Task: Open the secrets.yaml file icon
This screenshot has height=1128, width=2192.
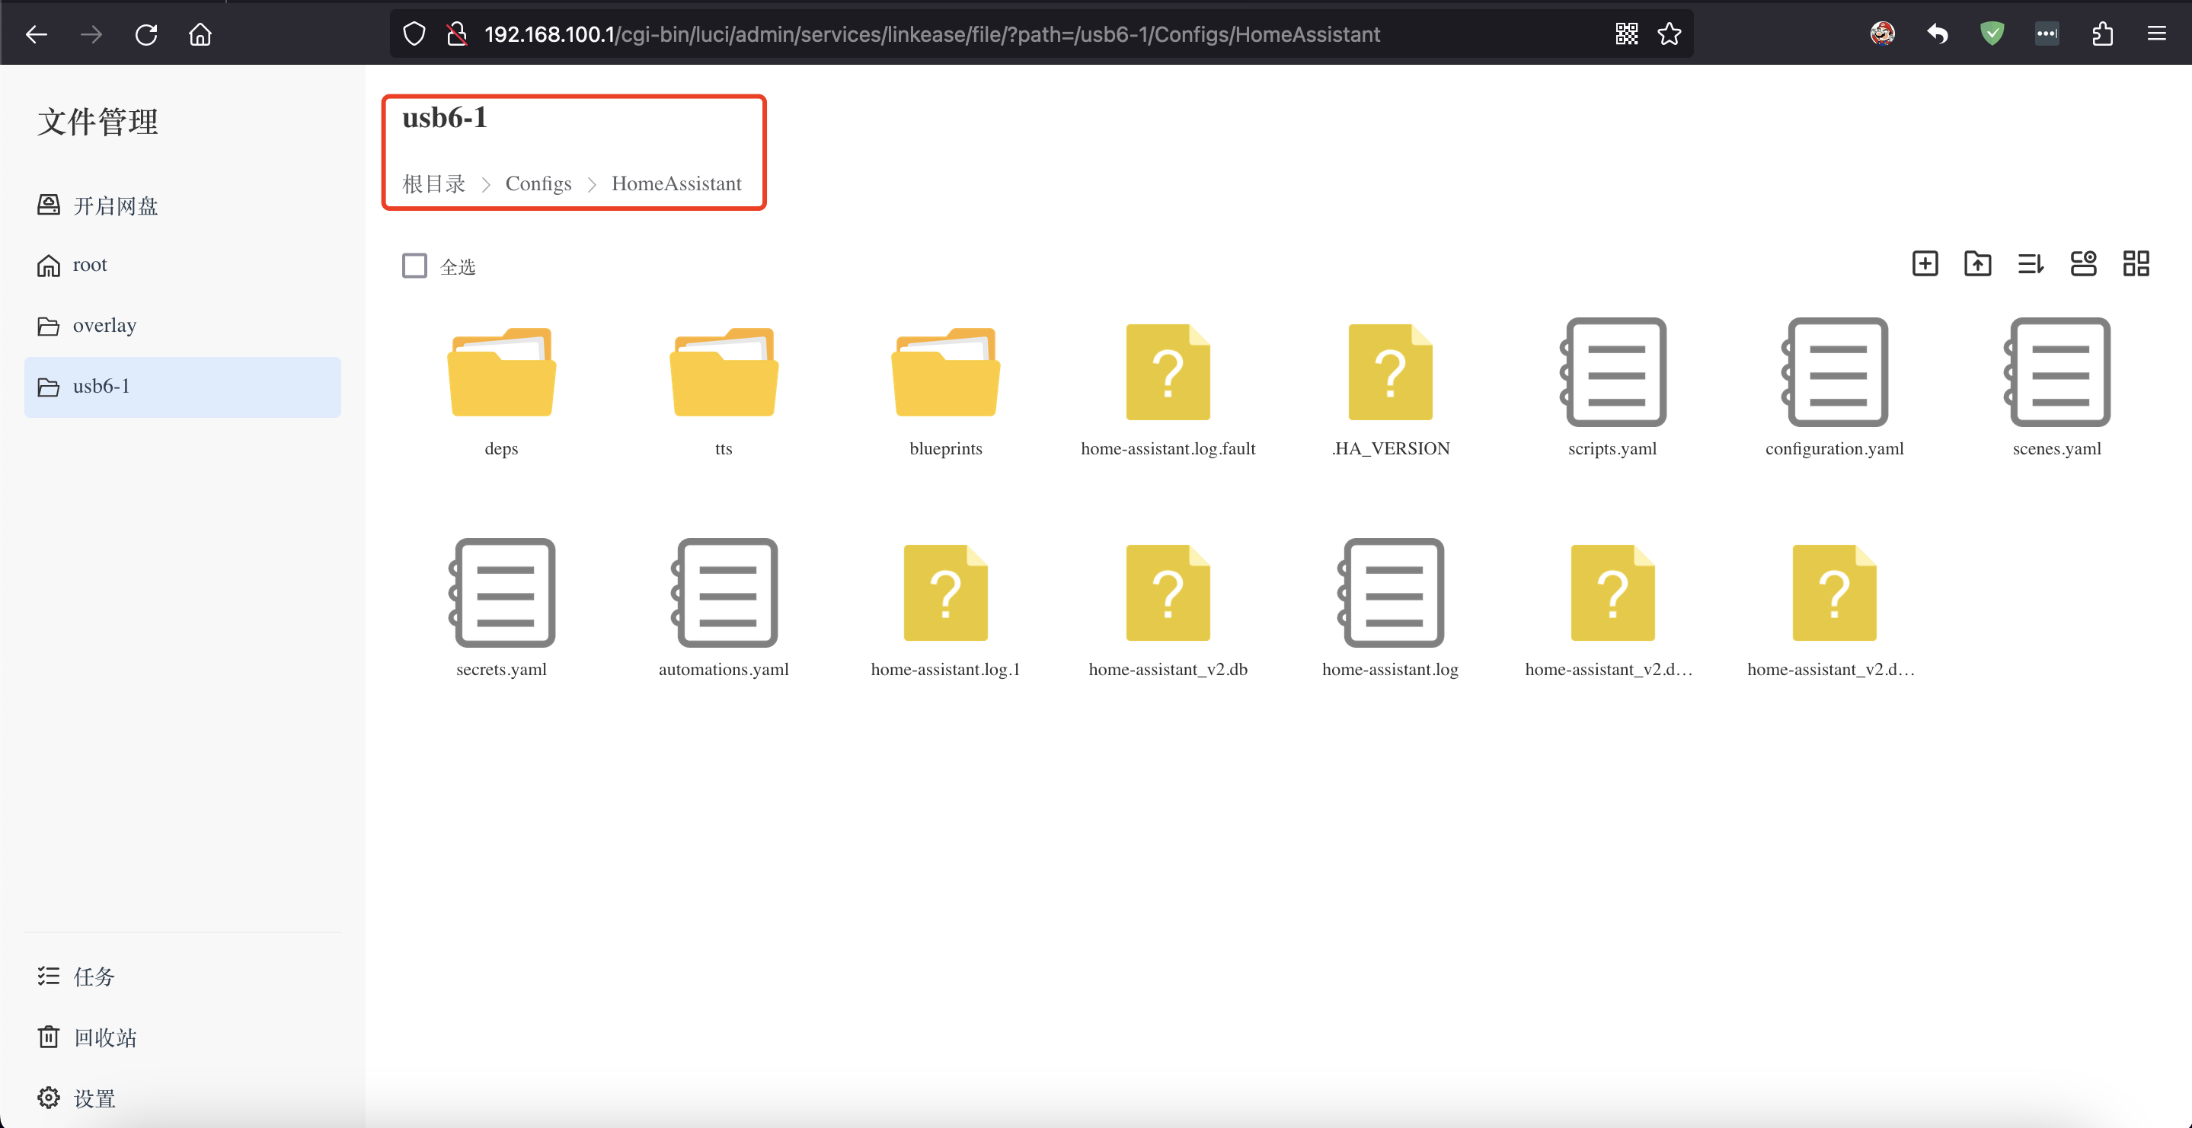Action: click(501, 593)
